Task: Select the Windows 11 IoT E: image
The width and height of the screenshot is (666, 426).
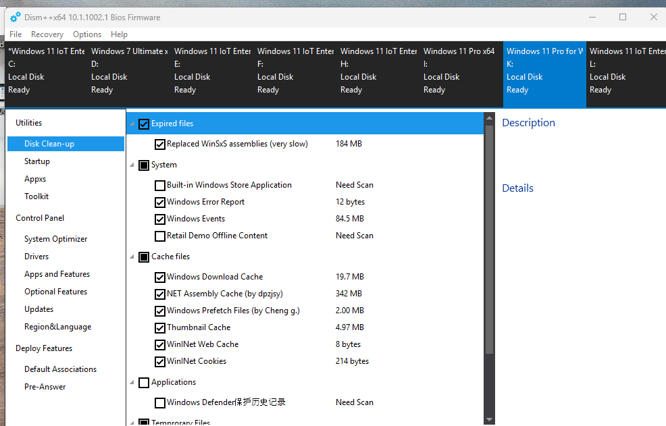Action: pyautogui.click(x=212, y=74)
